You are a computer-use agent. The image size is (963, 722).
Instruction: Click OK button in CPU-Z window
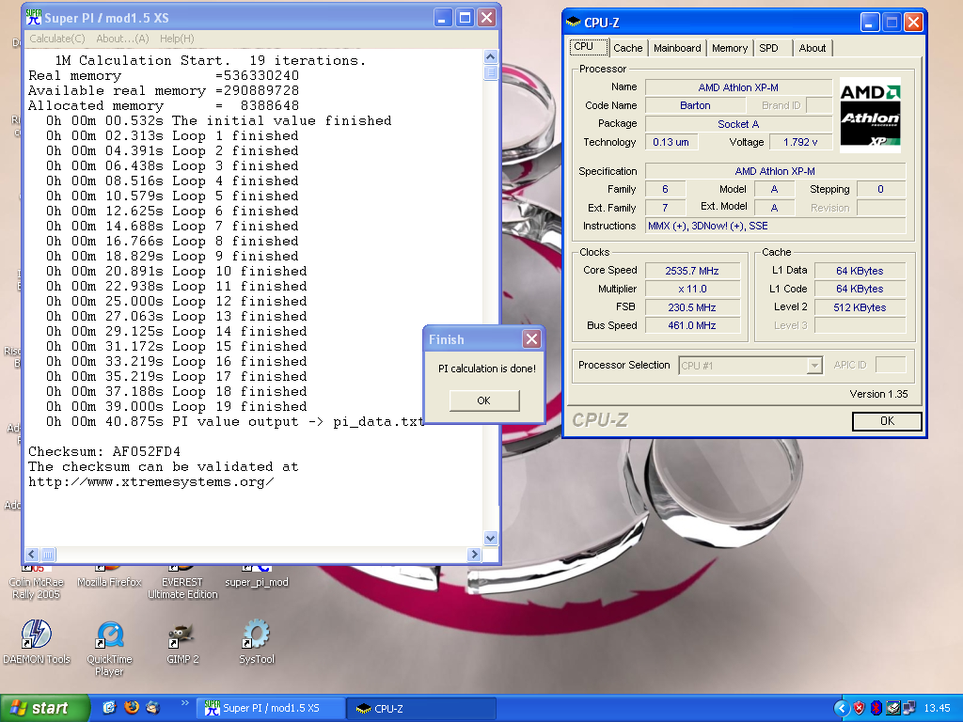pos(887,421)
